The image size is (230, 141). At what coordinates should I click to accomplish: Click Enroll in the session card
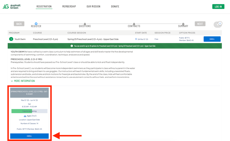pos(29,136)
